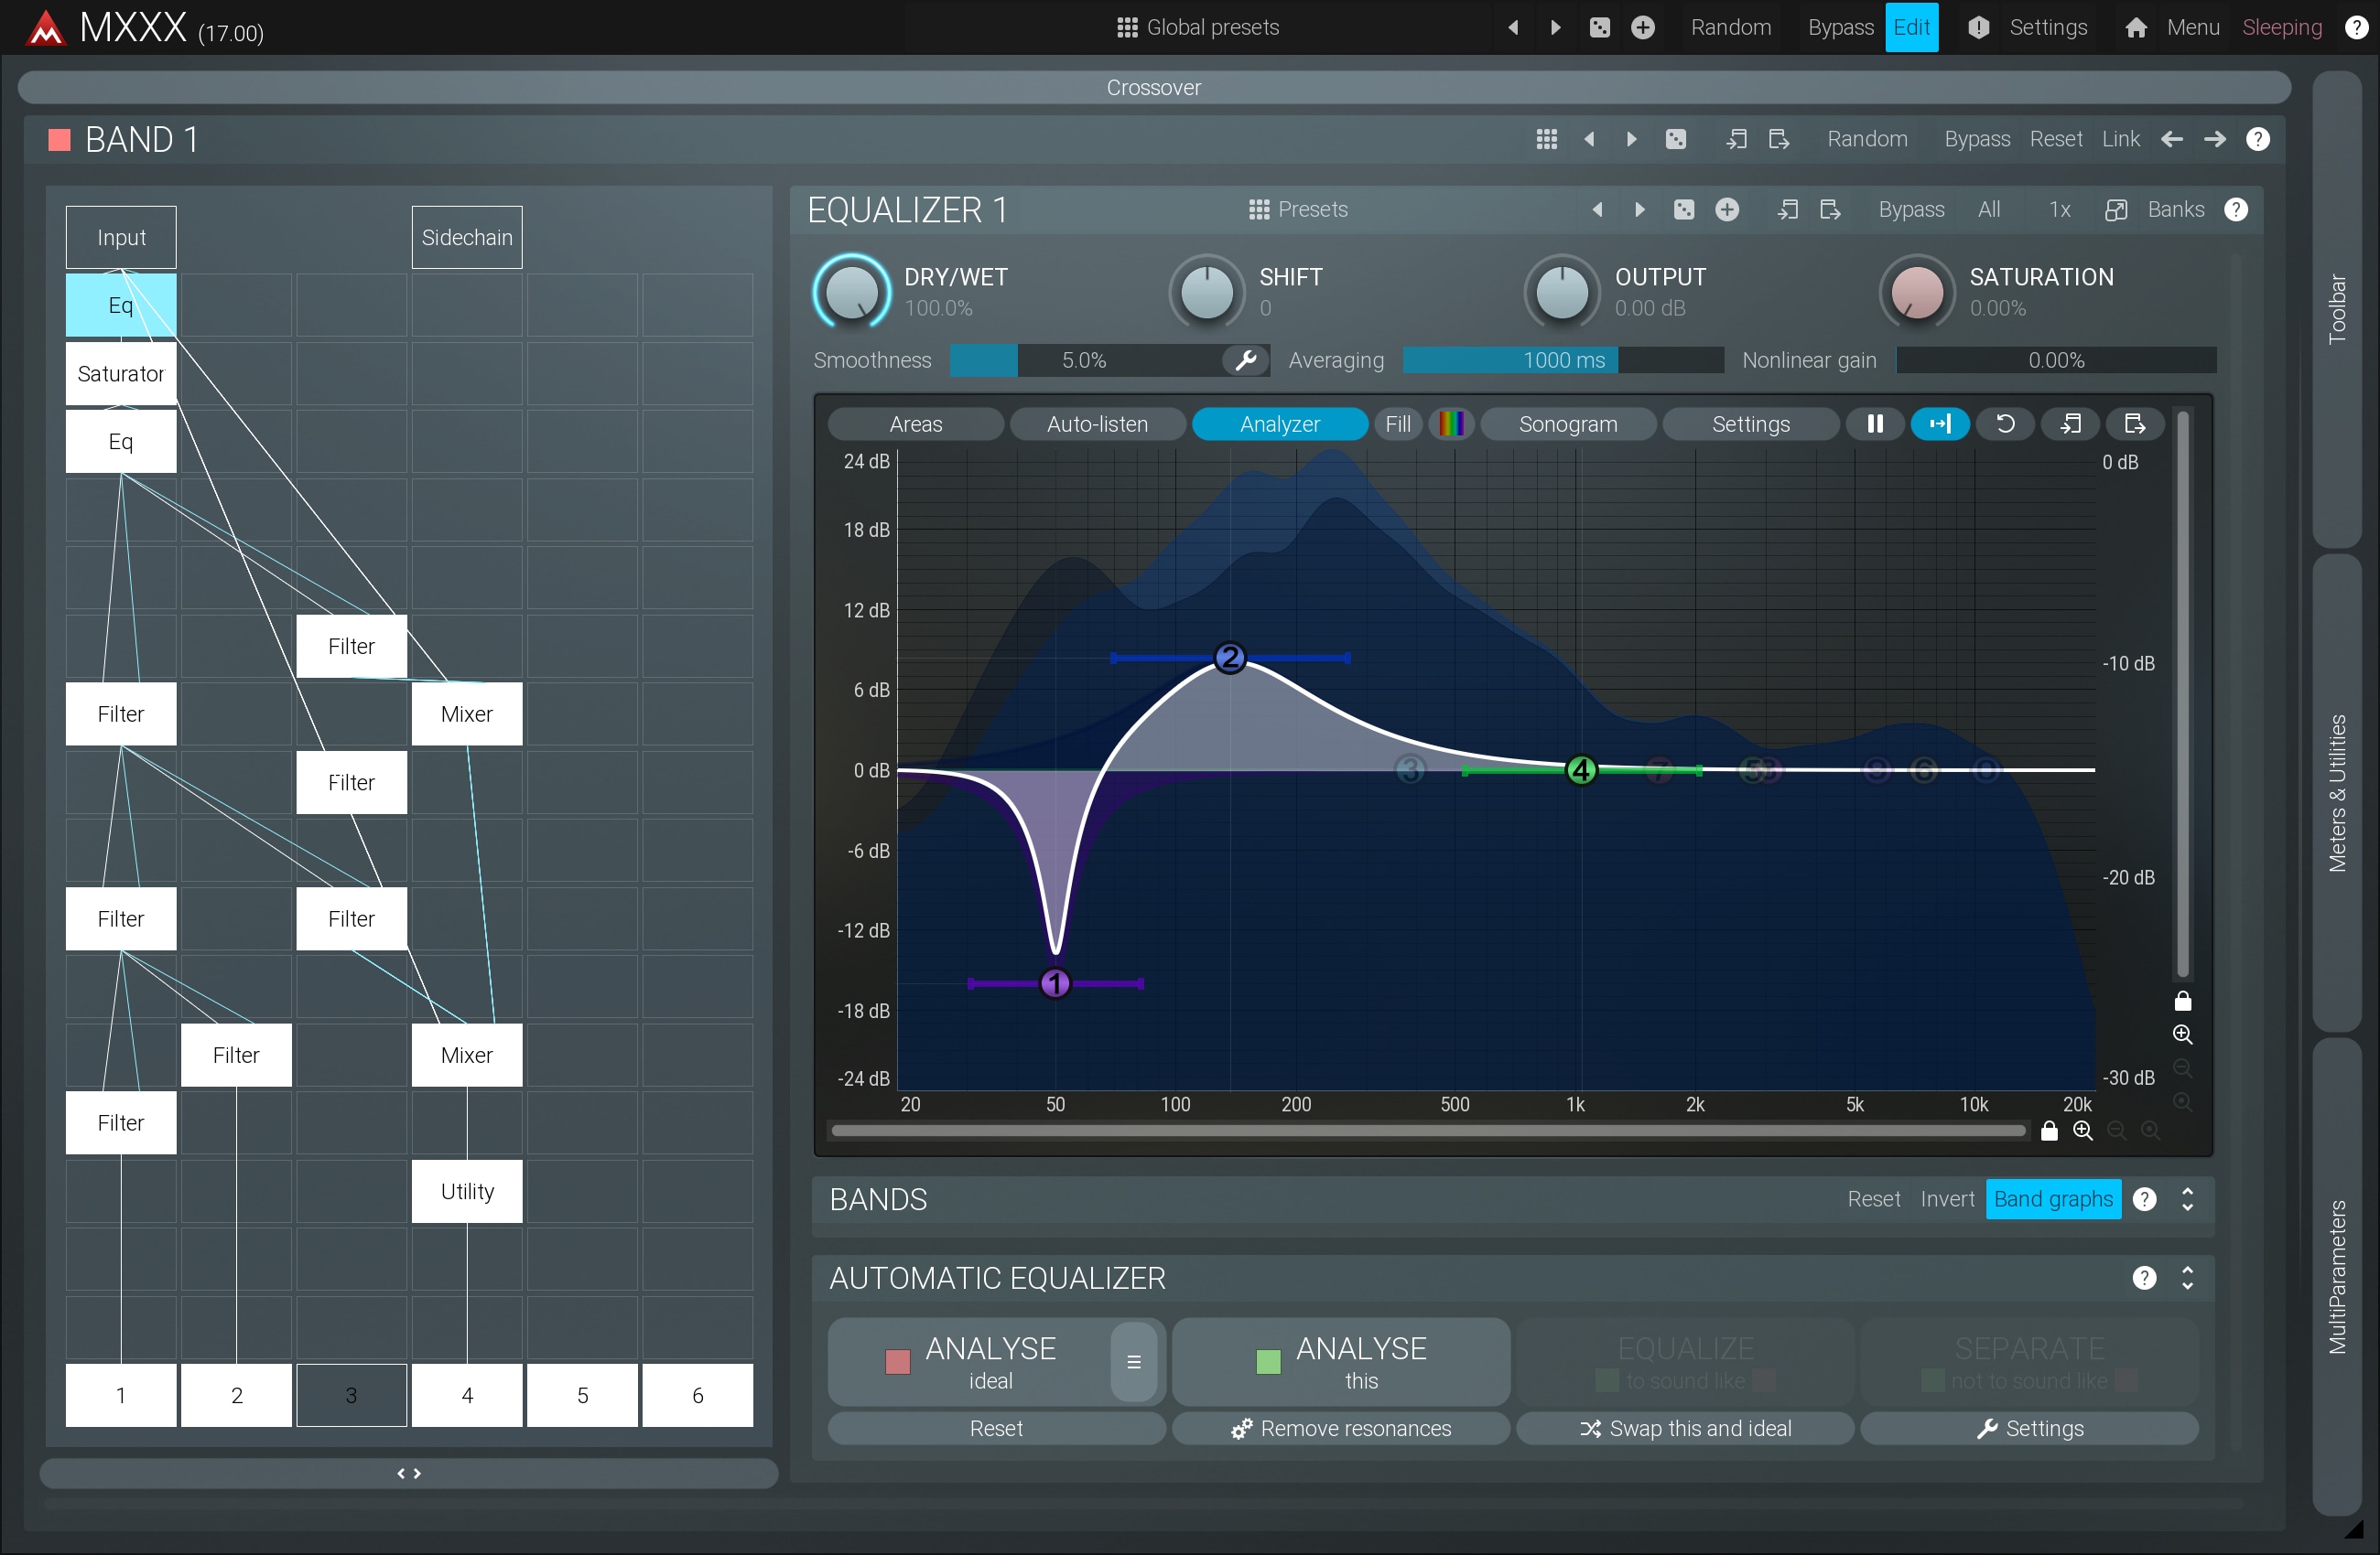
Task: Expand the Bands section arrows
Action: point(2187,1199)
